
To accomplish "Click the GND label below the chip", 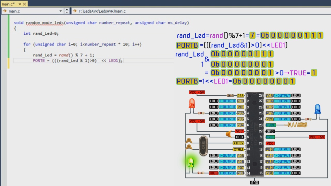I will [x=255, y=183].
